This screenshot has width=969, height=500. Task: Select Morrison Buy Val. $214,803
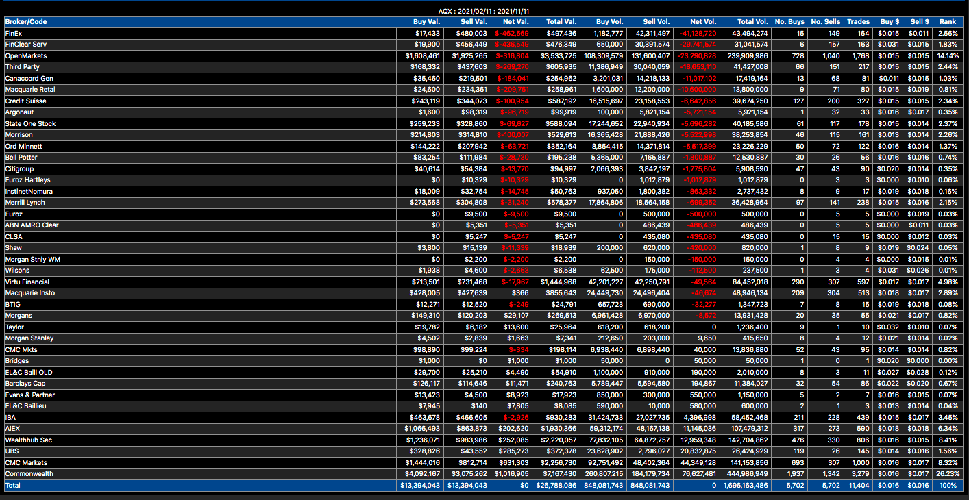(x=425, y=135)
